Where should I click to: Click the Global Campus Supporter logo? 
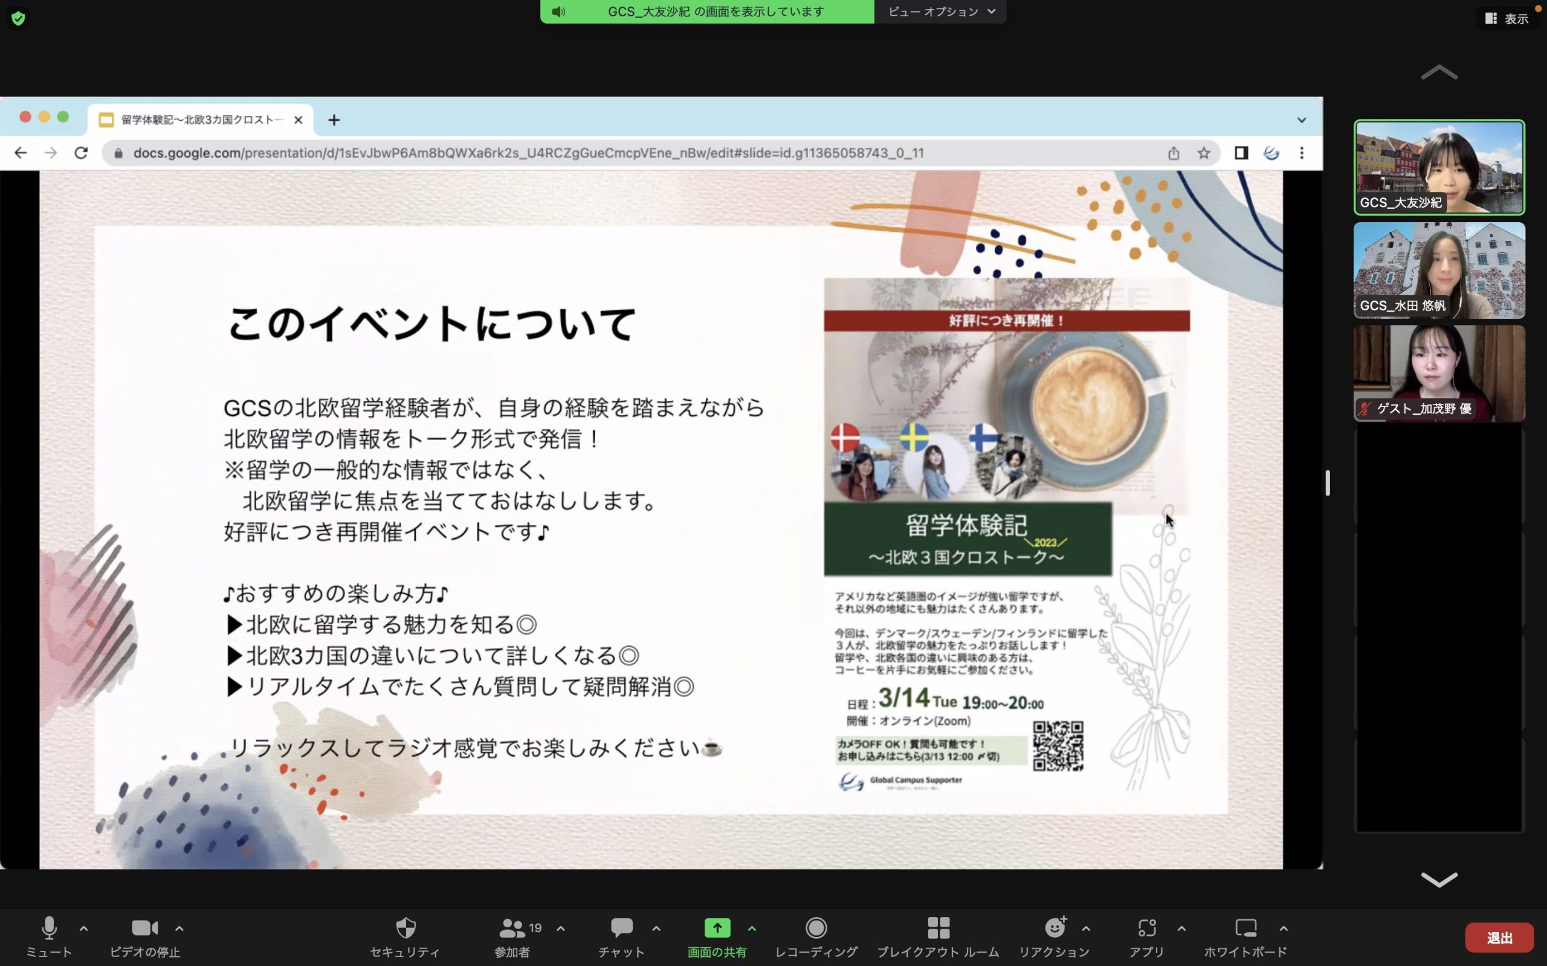click(x=901, y=781)
